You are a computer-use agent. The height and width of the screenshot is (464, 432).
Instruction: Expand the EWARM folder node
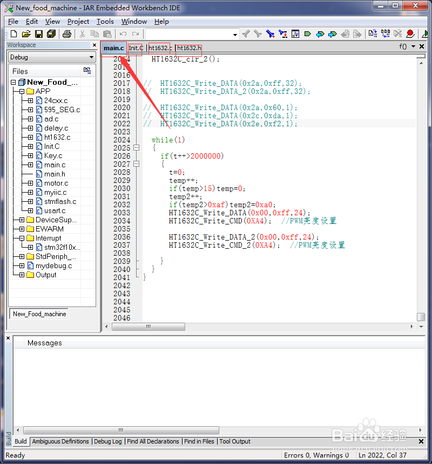22,229
